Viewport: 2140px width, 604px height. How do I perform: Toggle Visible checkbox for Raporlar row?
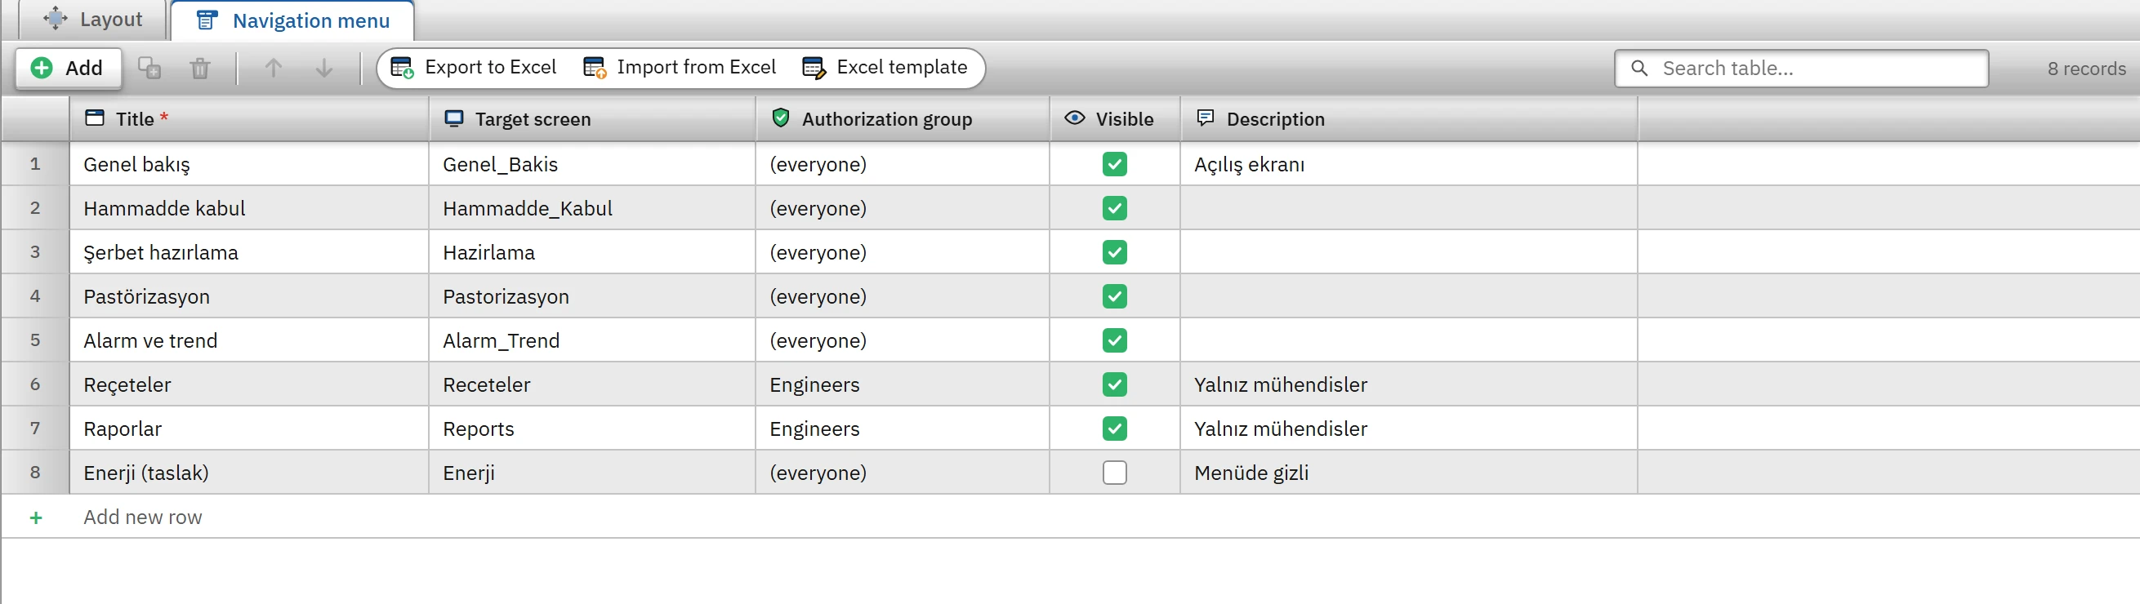tap(1115, 429)
